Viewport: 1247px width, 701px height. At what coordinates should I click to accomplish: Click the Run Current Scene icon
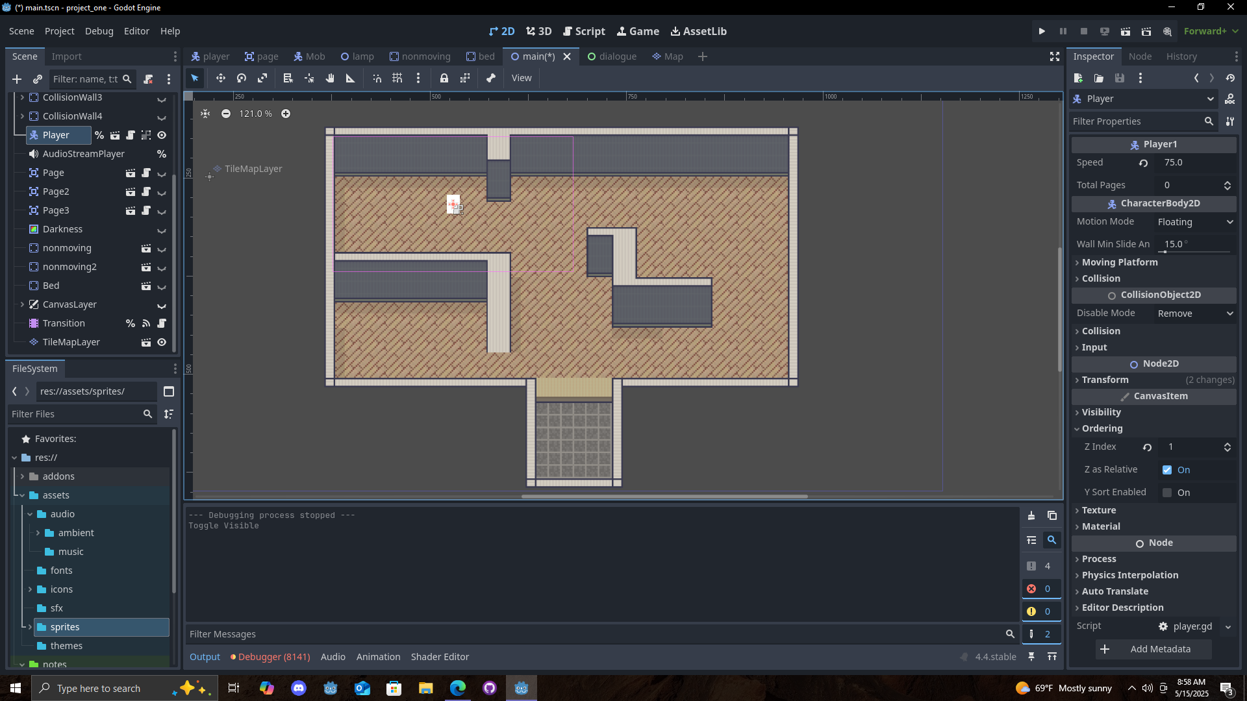1126,31
